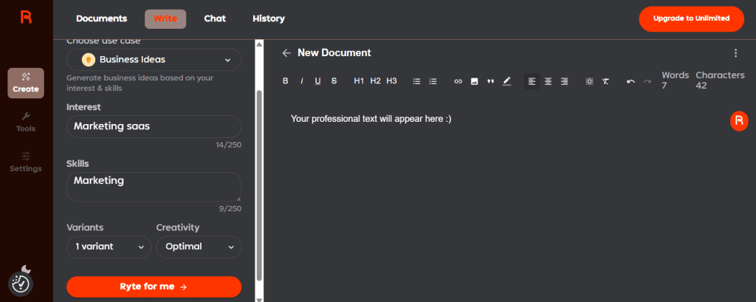Toggle underline text formatting

[317, 81]
